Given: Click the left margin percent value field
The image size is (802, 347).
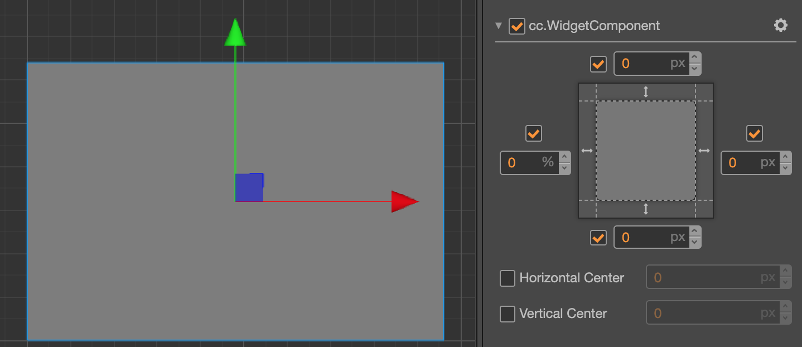Looking at the screenshot, I should [x=529, y=163].
